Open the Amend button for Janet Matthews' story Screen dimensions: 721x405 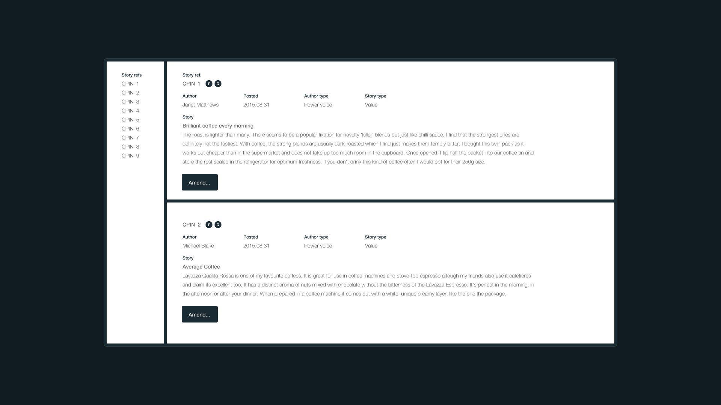pyautogui.click(x=200, y=182)
